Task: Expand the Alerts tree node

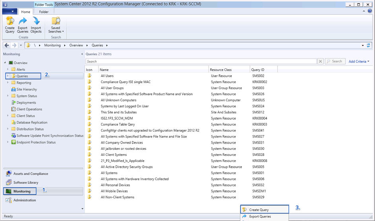Action: (x=8, y=69)
